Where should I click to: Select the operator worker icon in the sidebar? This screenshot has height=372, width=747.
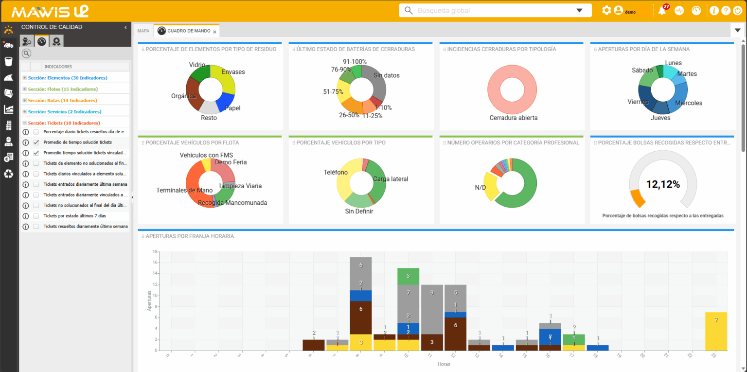pyautogui.click(x=8, y=142)
